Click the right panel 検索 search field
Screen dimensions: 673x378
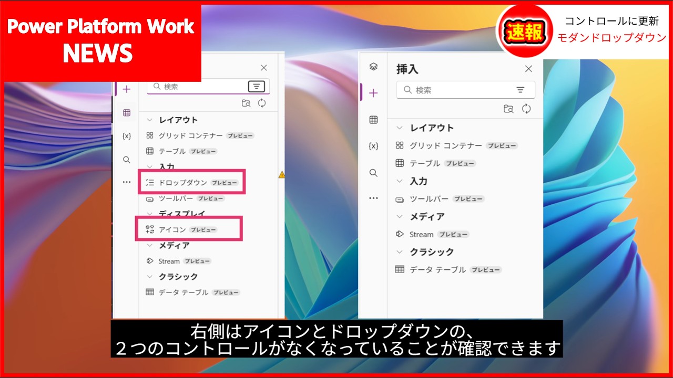tap(466, 90)
